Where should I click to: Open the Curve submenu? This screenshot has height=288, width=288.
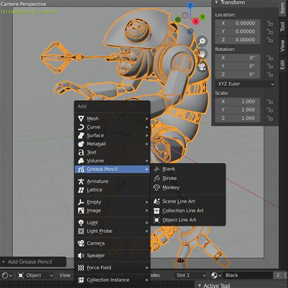click(x=112, y=127)
